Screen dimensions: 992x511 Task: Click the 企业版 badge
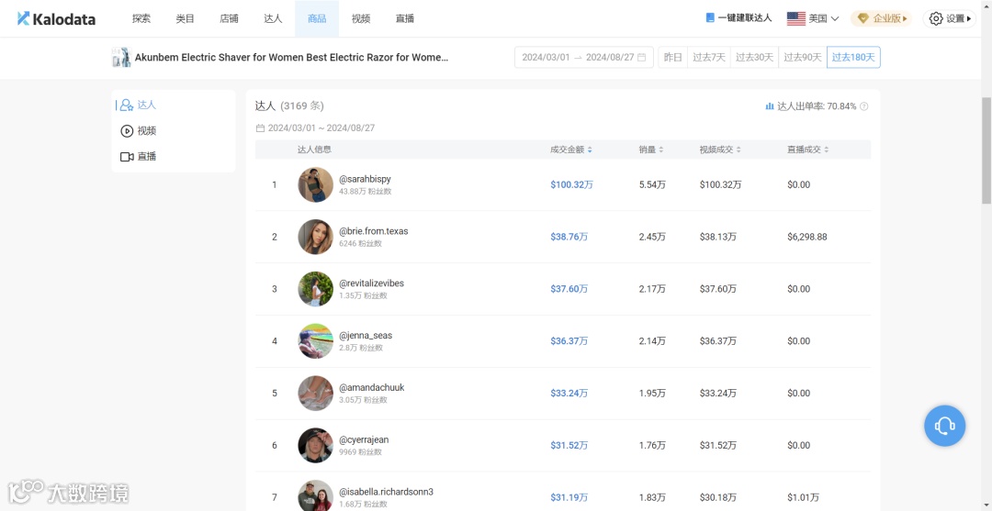click(x=881, y=19)
